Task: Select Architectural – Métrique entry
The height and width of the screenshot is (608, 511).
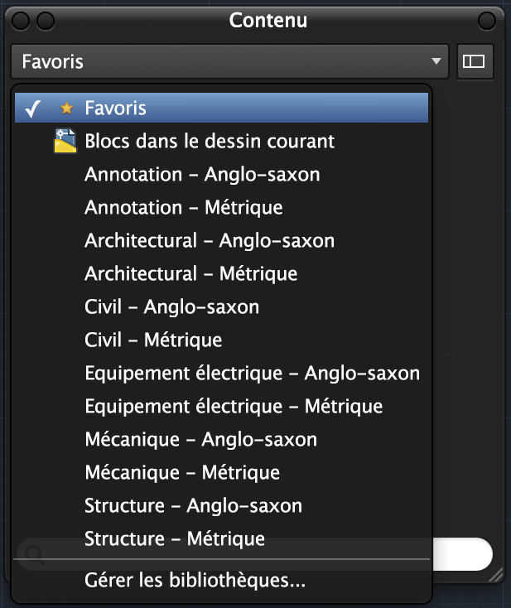Action: [190, 274]
